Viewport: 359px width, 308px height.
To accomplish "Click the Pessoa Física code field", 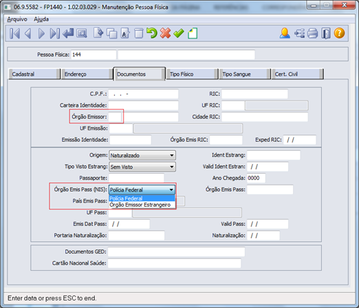I will (94, 54).
